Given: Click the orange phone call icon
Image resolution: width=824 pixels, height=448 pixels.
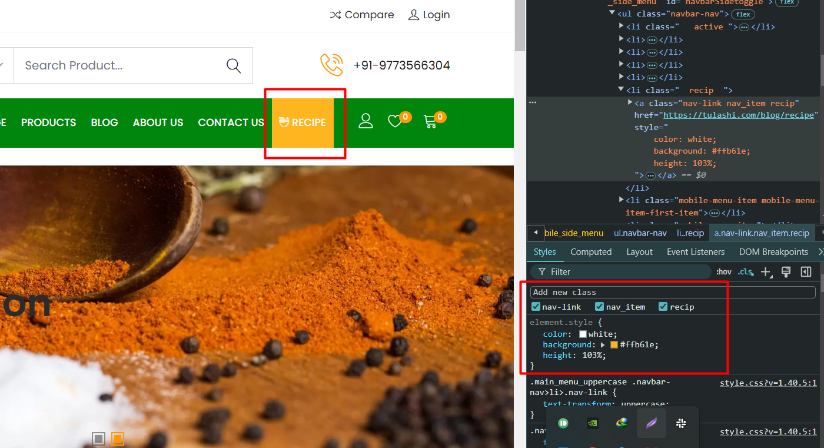Looking at the screenshot, I should 331,65.
